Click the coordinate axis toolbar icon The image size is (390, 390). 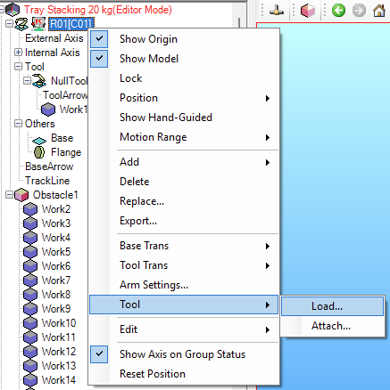(277, 11)
